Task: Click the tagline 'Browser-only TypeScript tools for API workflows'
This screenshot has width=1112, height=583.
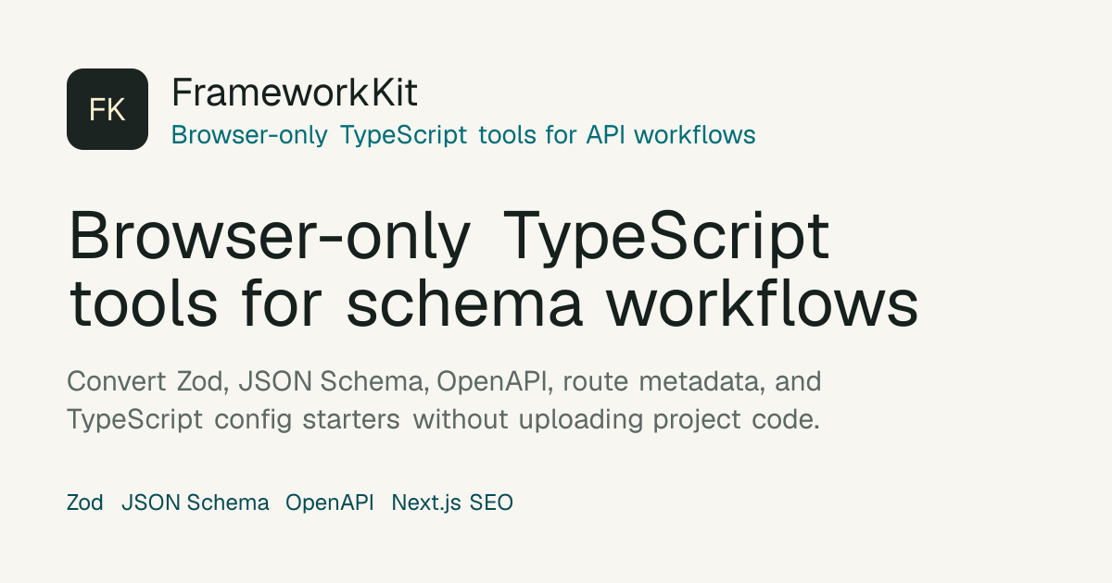Action: pos(463,135)
